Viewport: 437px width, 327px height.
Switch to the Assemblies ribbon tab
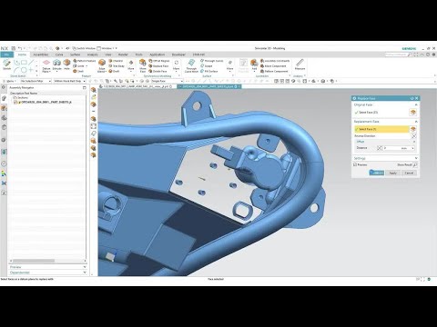[x=41, y=54]
